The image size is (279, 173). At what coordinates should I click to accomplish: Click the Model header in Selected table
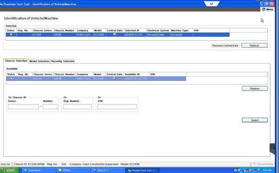click(100, 31)
